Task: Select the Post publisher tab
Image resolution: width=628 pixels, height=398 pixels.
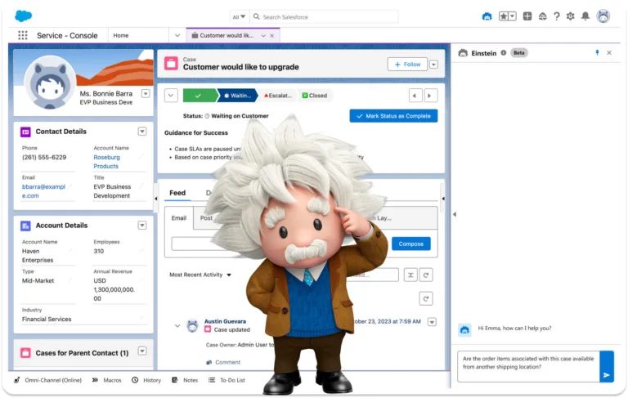Action: point(206,218)
